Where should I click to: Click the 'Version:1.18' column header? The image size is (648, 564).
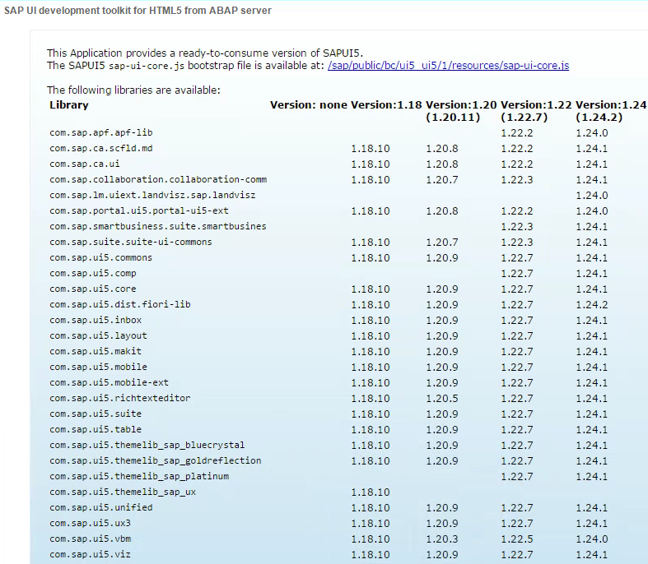(x=386, y=104)
